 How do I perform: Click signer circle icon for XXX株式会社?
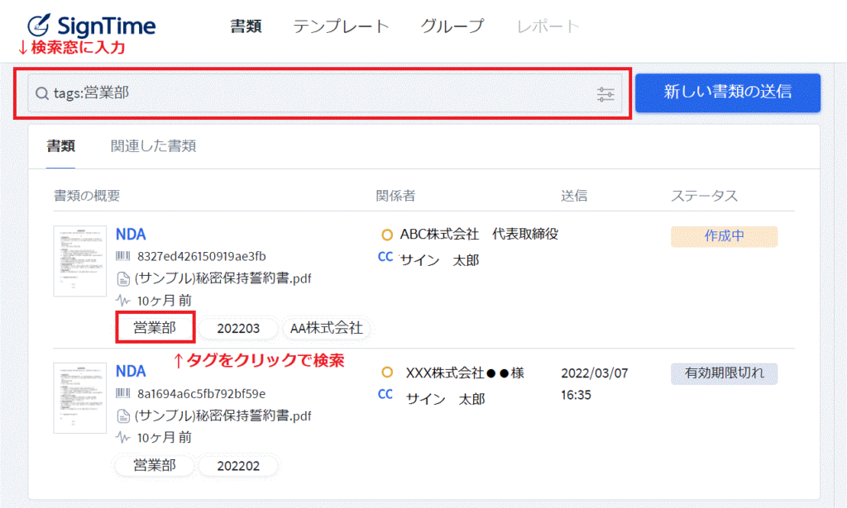click(x=387, y=372)
